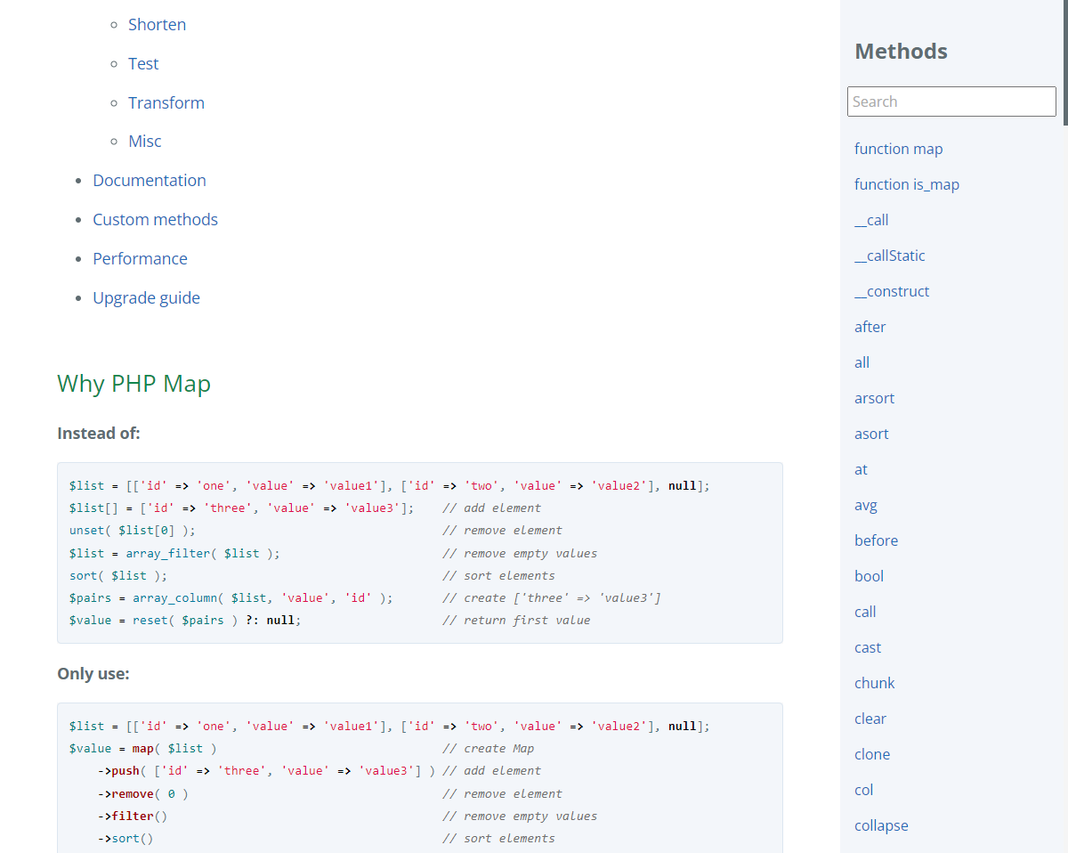Open the Transform section link
1068x853 pixels.
166,103
